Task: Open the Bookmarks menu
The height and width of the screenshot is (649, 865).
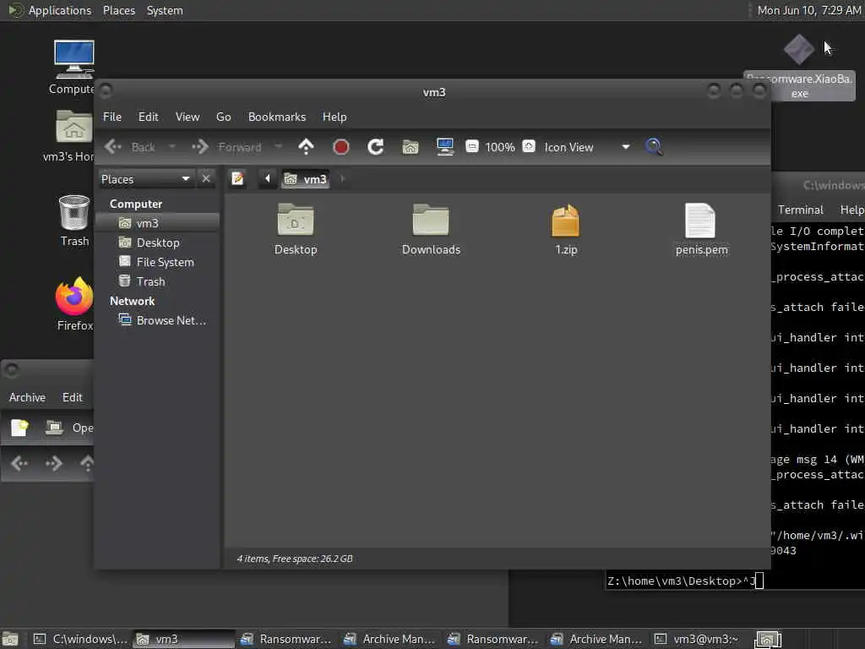Action: tap(277, 117)
